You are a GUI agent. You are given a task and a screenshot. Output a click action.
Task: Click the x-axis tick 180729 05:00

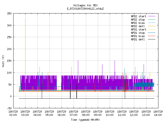pos(49,113)
